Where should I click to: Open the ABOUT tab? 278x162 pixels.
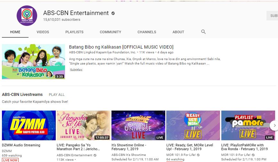pyautogui.click(x=178, y=32)
